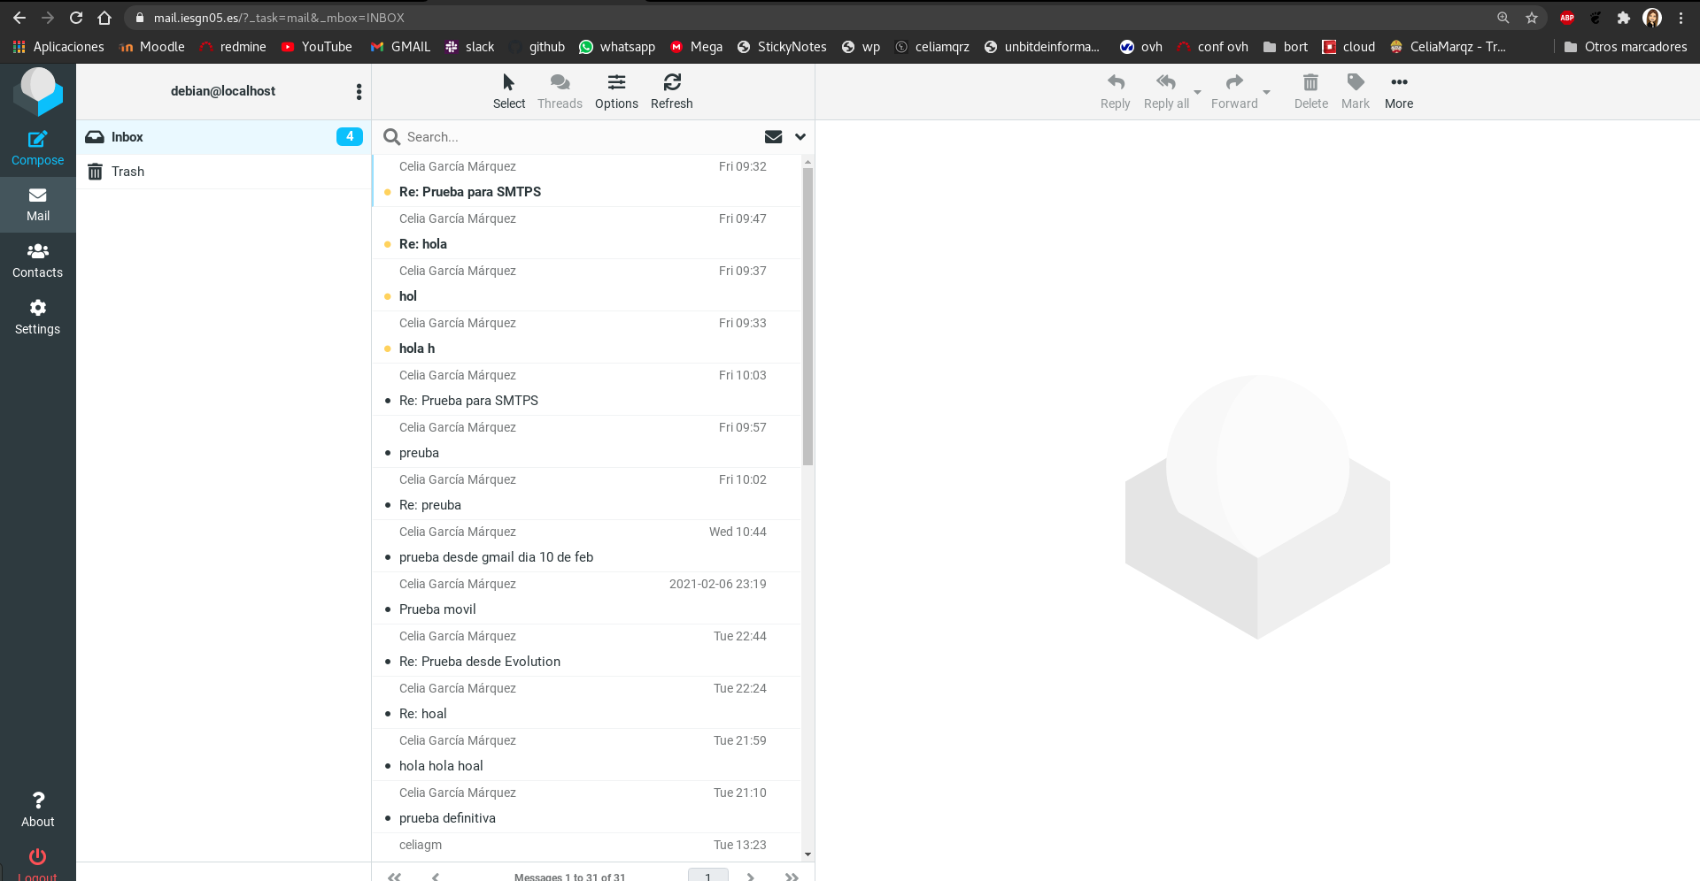Open the More menu in message toolbar
Viewport: 1700px width, 881px height.
click(1399, 88)
